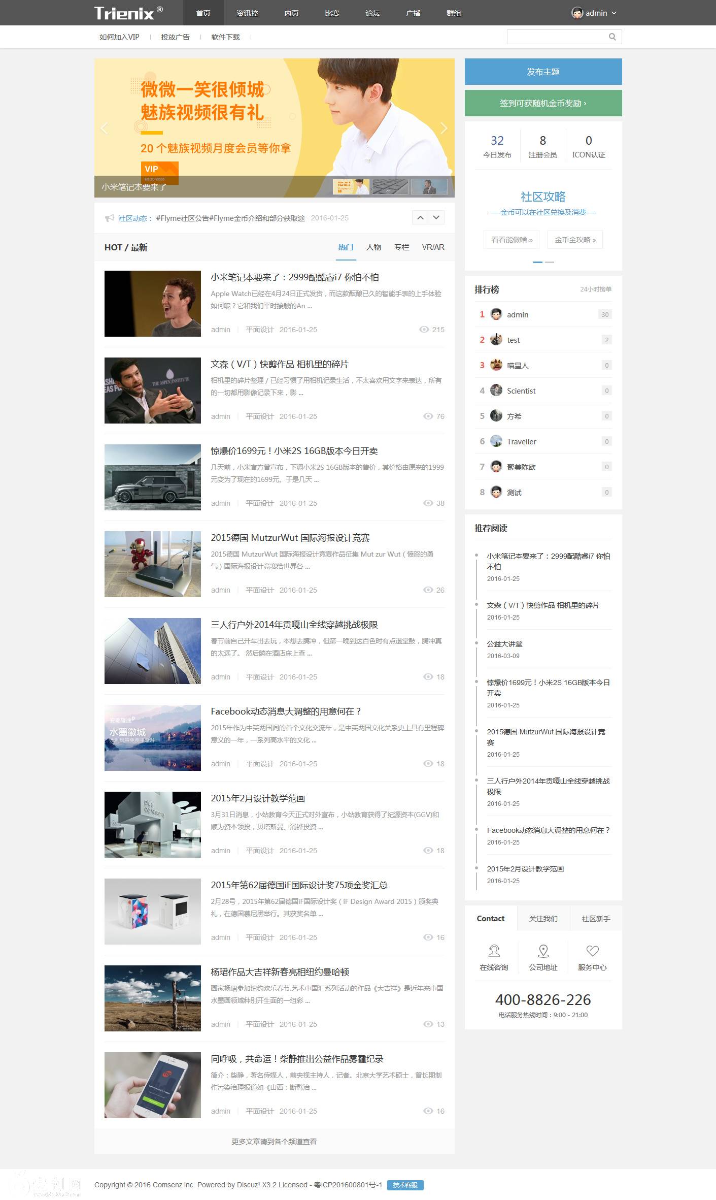Click the 发布主题 button

tap(543, 72)
